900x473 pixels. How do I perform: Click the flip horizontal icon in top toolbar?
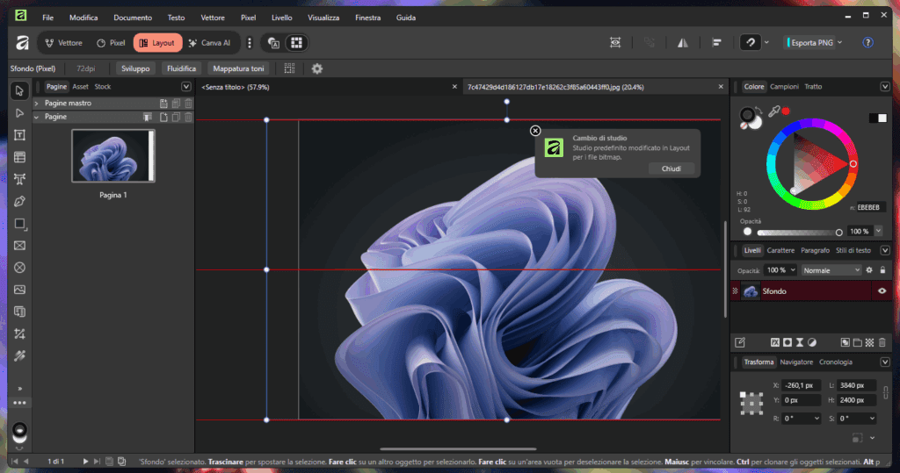point(683,42)
